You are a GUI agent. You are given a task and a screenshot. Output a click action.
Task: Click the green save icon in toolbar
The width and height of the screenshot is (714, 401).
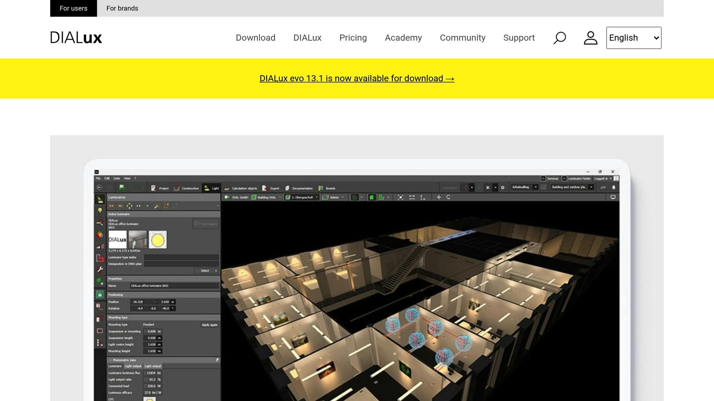tap(121, 188)
